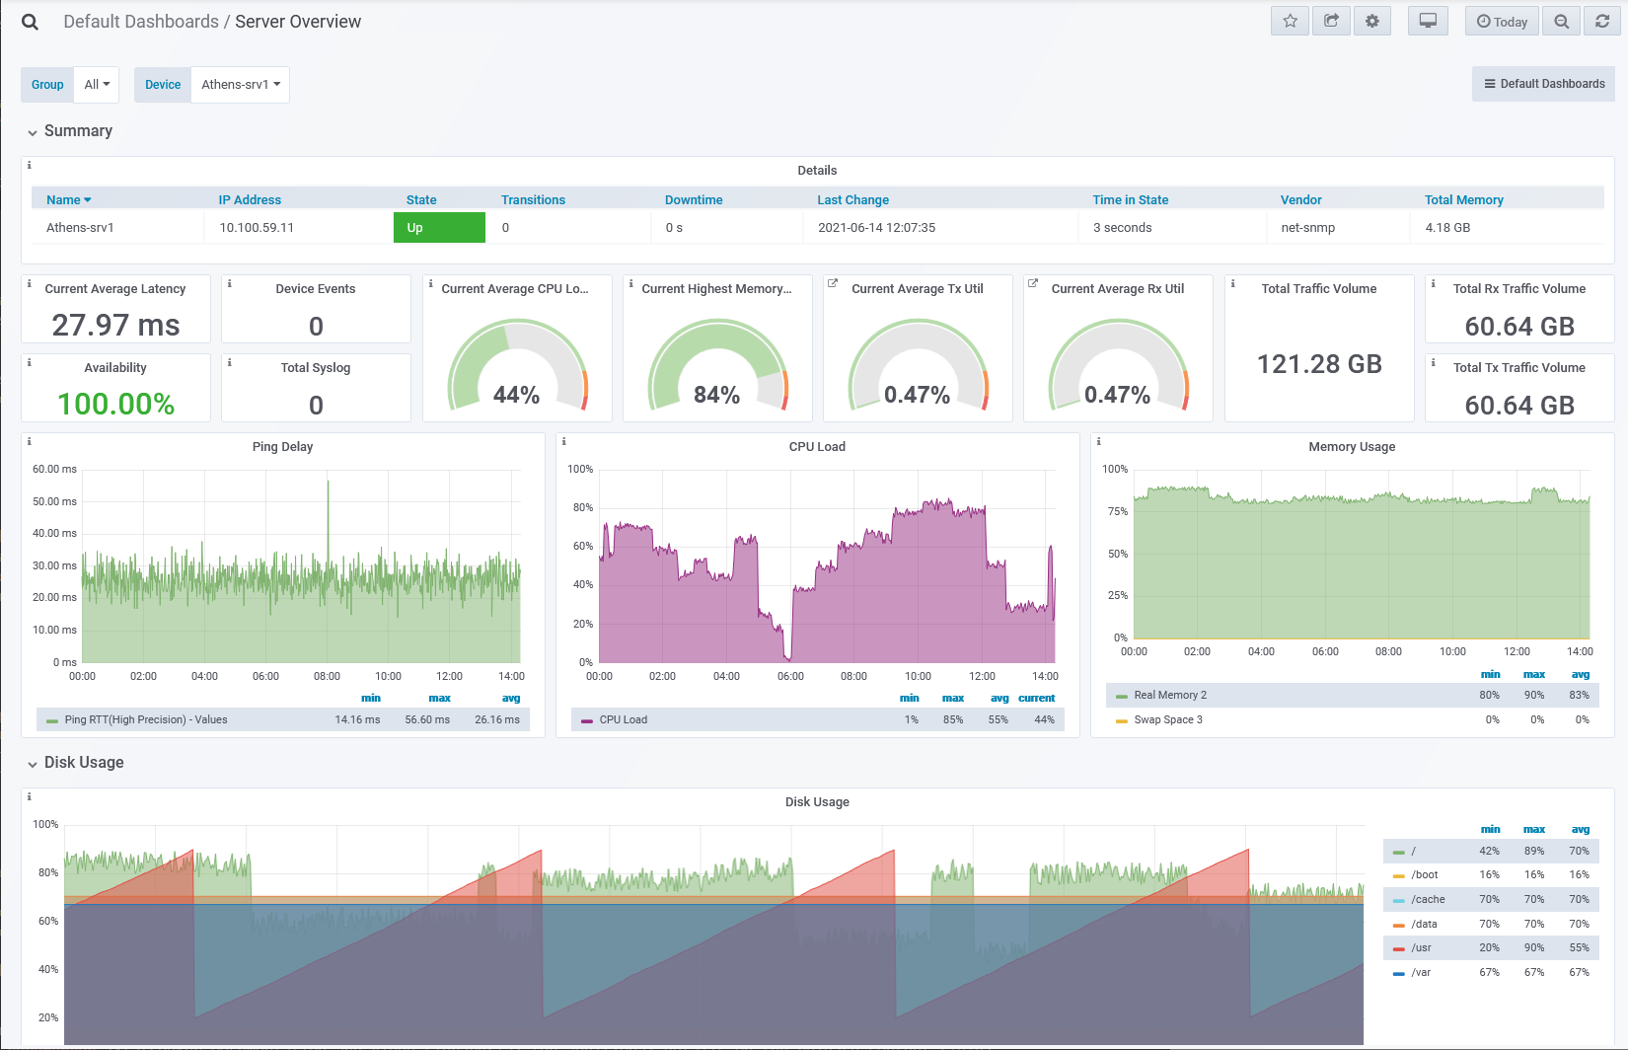Screen dimensions: 1628x1050
Task: Star this dashboard as favorite
Action: (1291, 21)
